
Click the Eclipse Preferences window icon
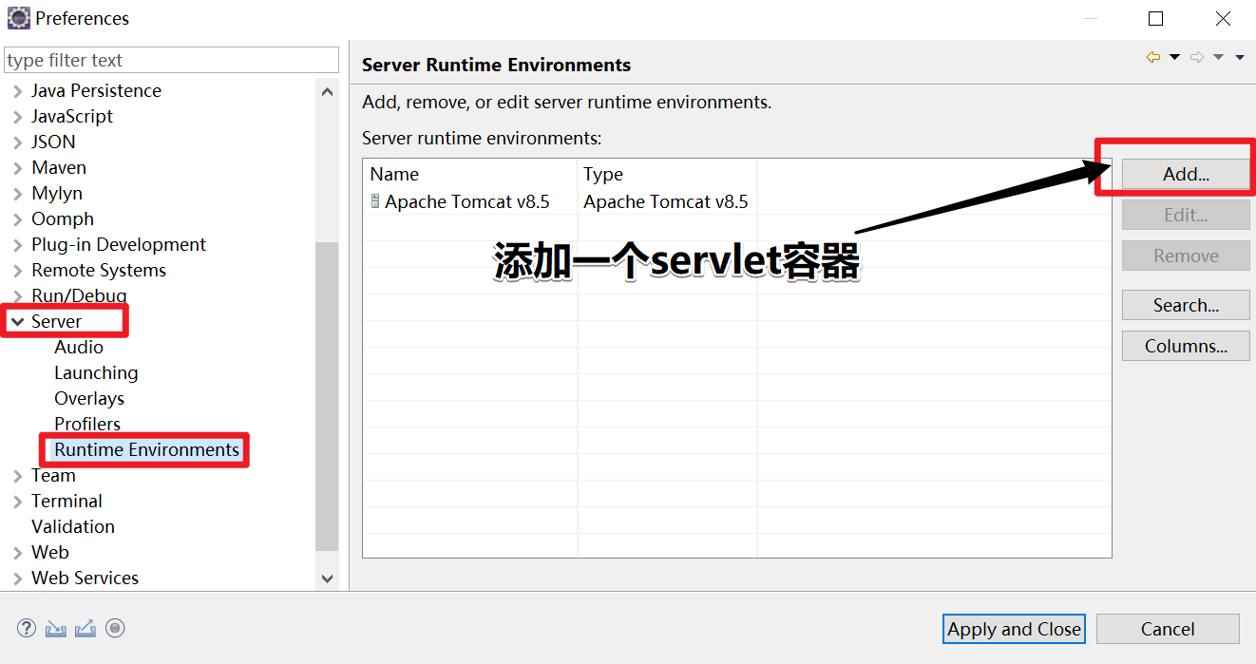pyautogui.click(x=18, y=18)
